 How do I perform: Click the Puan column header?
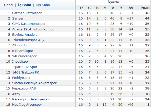(x=145, y=8)
